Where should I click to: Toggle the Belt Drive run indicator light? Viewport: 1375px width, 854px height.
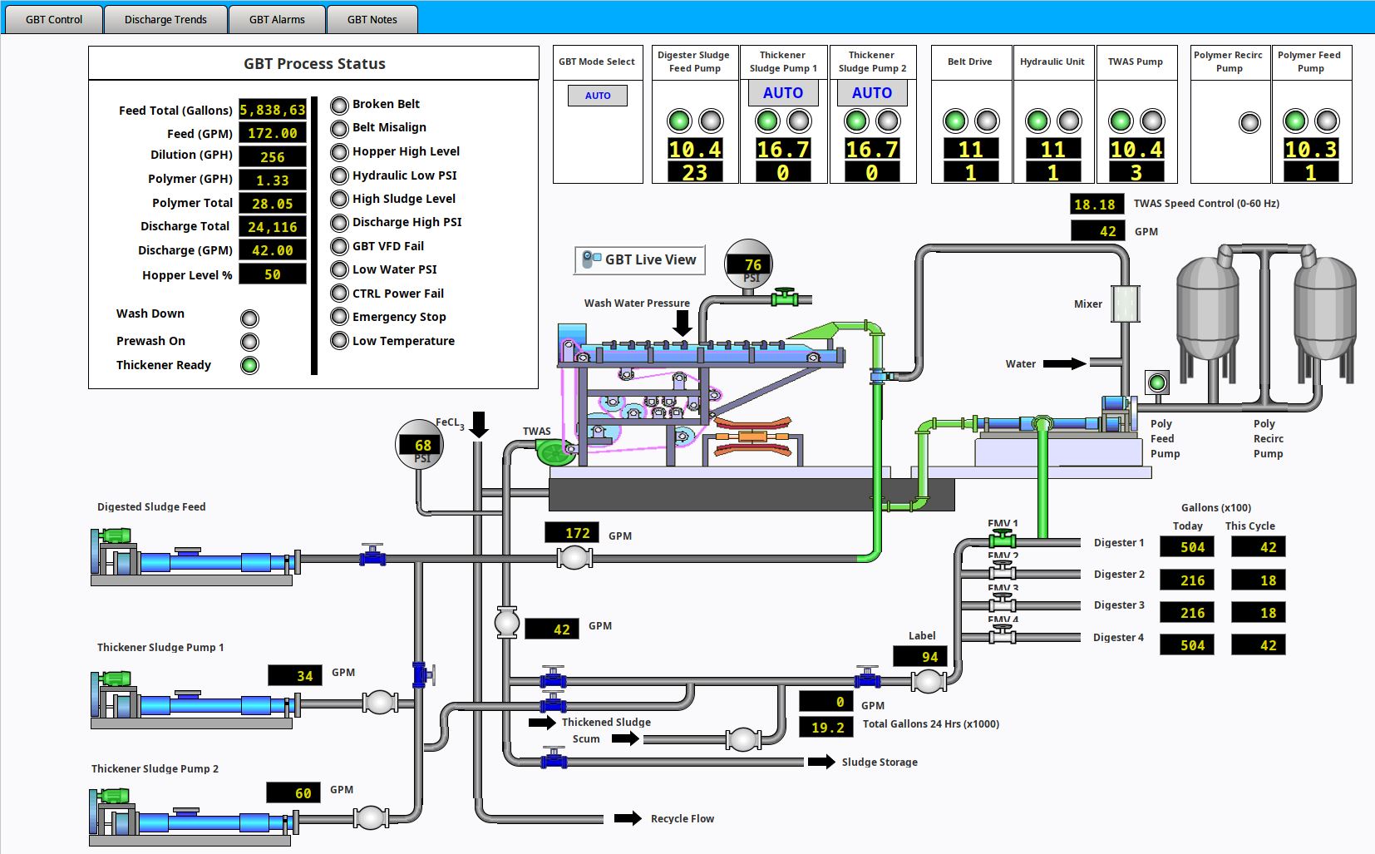pos(954,121)
